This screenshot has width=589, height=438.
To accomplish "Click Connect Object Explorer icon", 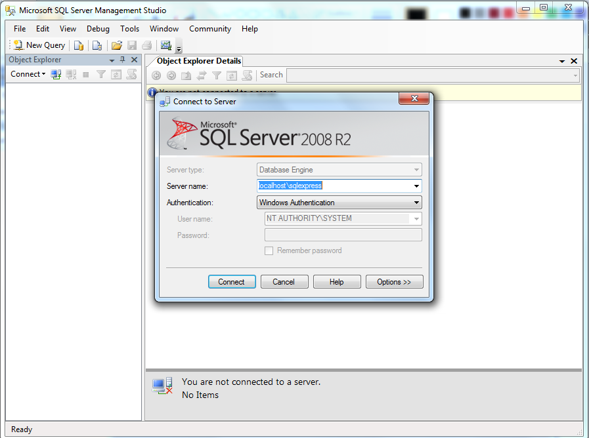I will (56, 74).
